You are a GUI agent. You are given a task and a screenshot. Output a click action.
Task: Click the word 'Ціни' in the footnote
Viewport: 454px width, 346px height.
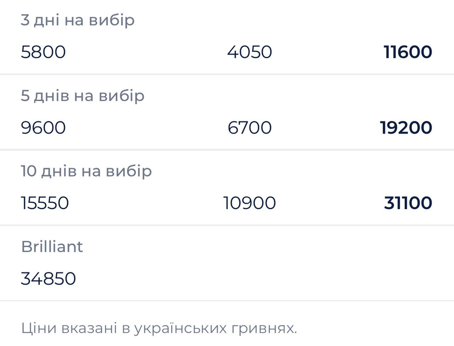click(x=38, y=328)
